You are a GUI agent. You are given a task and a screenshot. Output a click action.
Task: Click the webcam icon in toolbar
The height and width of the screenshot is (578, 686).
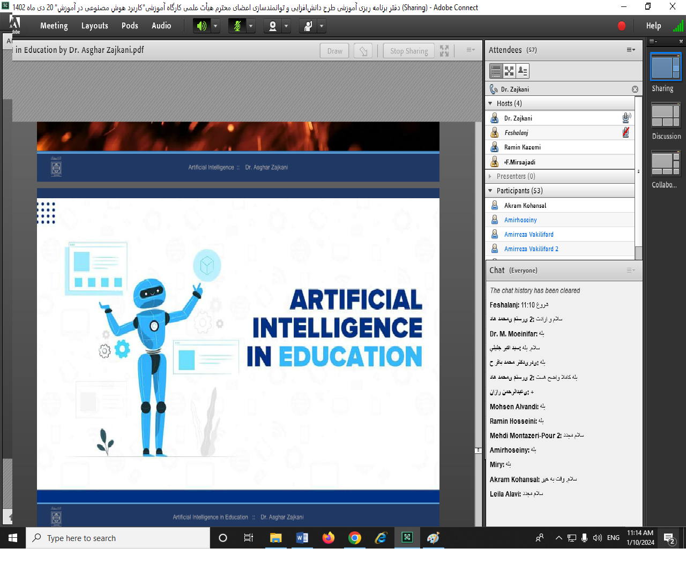pos(273,26)
